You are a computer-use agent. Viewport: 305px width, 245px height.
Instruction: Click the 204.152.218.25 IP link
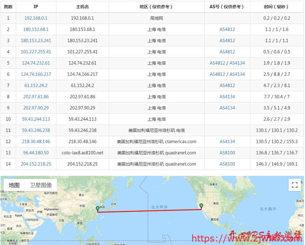[x=35, y=163]
